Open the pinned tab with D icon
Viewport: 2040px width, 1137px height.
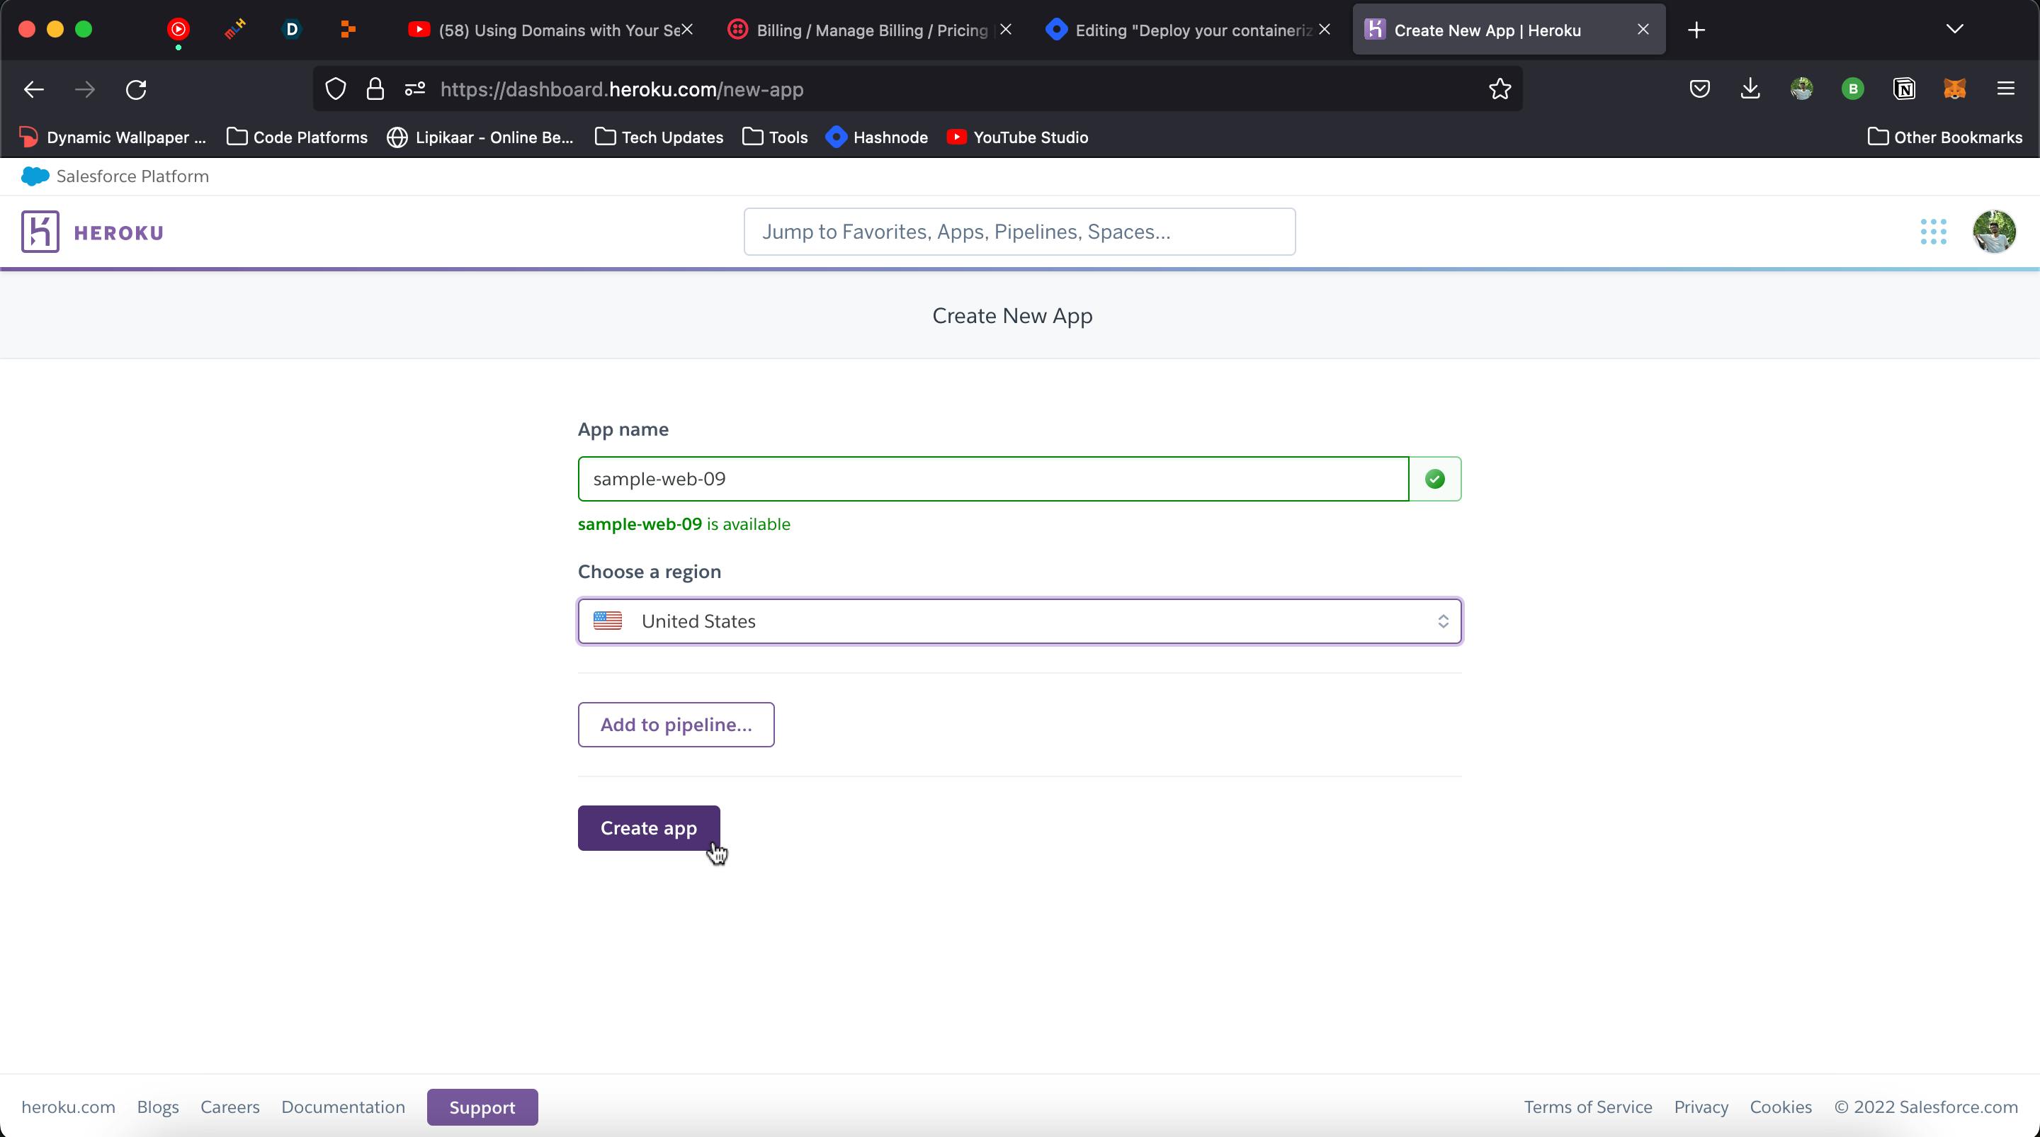(x=291, y=30)
